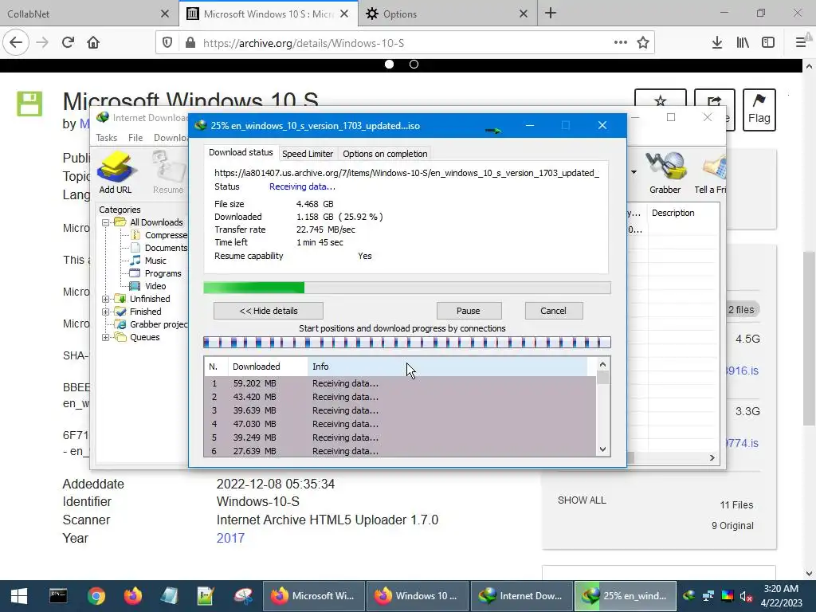Go to Firefox home page icon

click(x=93, y=43)
